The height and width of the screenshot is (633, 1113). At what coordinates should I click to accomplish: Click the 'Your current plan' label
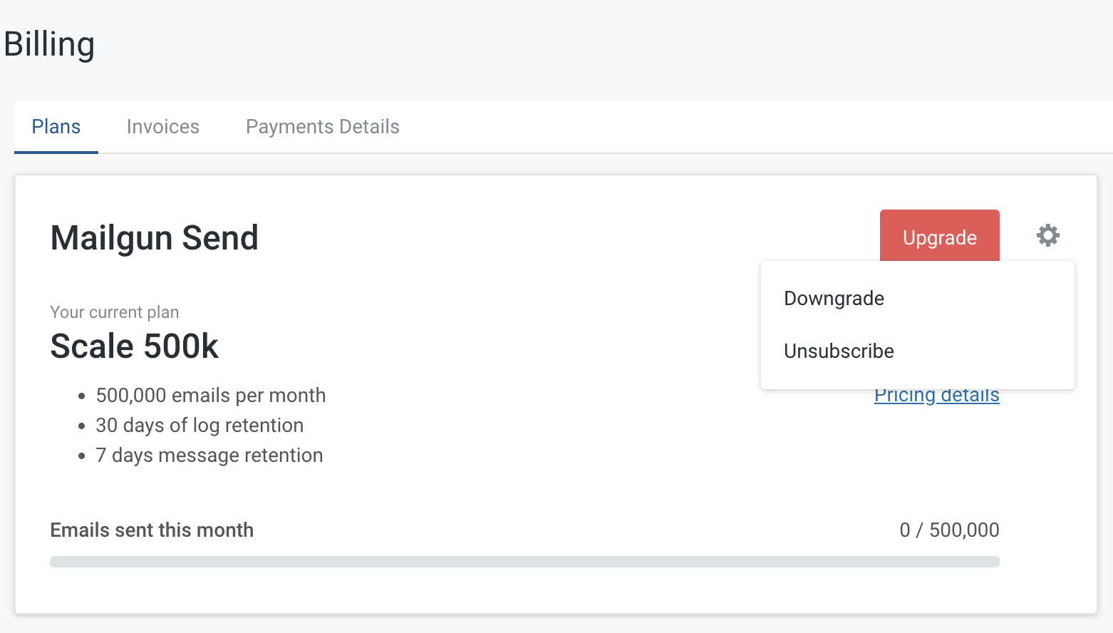coord(114,312)
